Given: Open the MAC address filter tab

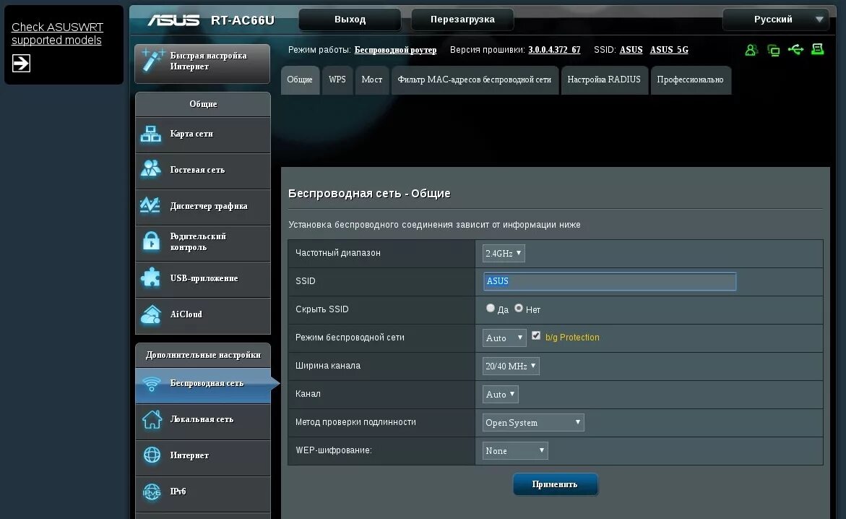Looking at the screenshot, I should click(474, 80).
